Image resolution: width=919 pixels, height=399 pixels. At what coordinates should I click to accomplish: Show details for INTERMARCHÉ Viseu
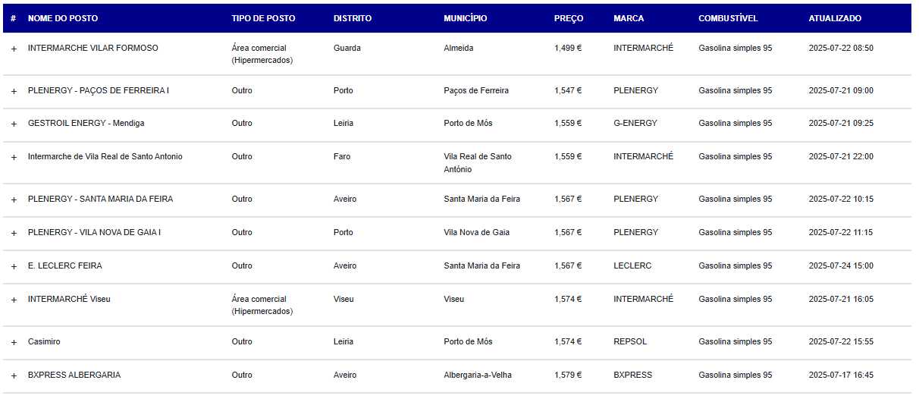(14, 300)
